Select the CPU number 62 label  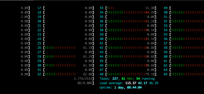click(166, 65)
